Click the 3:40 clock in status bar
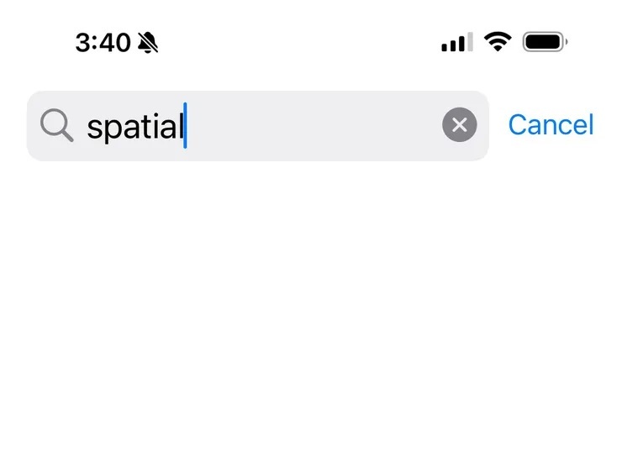The width and height of the screenshot is (622, 462). tap(102, 42)
